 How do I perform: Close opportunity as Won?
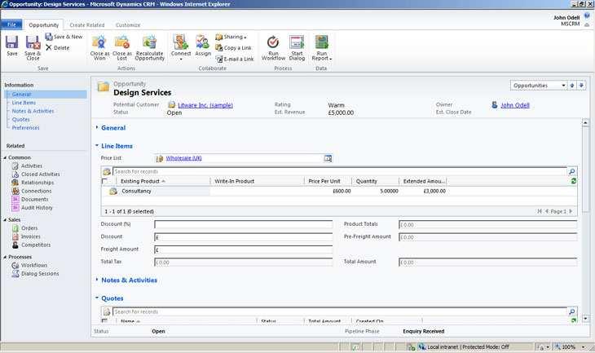(x=99, y=47)
